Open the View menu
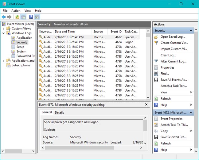This screenshot has height=160, width=199. click(28, 11)
